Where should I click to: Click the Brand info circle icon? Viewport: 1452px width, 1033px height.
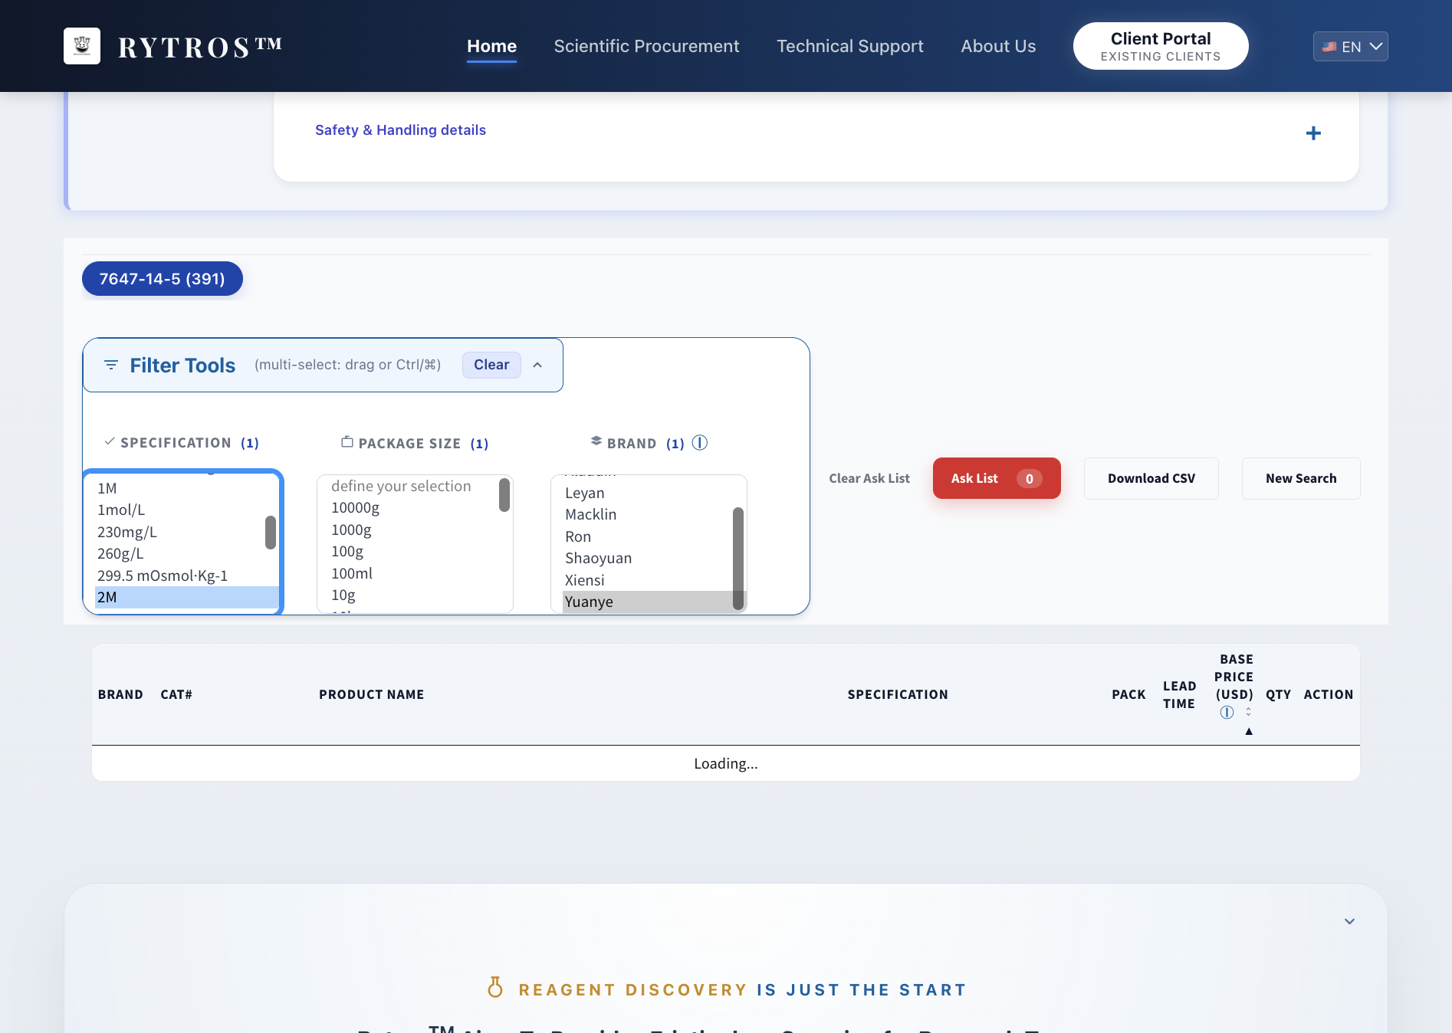coord(699,443)
